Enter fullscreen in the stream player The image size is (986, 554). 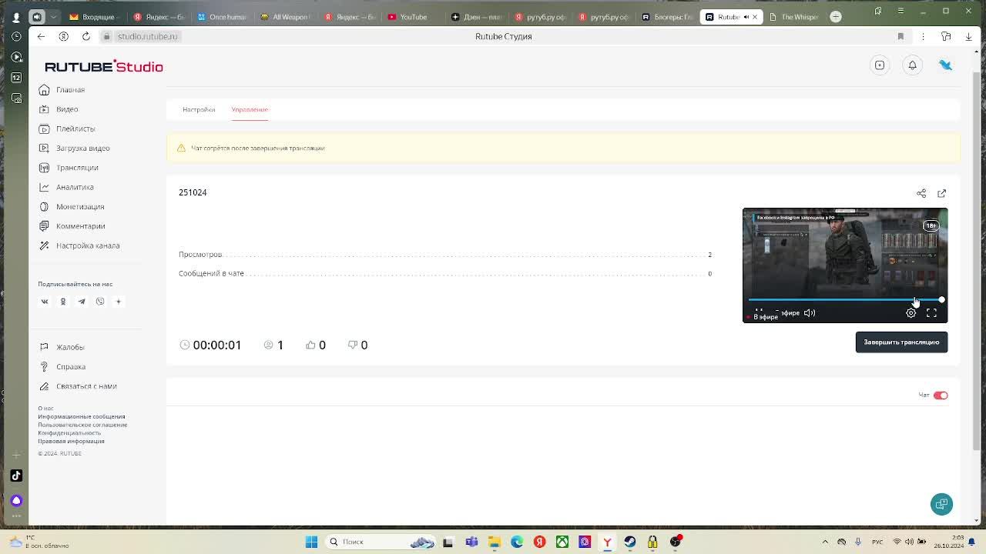pos(931,313)
